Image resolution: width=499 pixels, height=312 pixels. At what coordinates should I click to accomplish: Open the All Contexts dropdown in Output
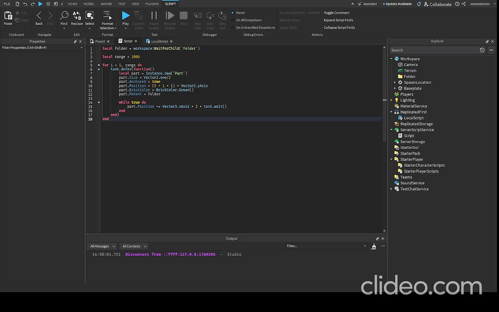134,246
